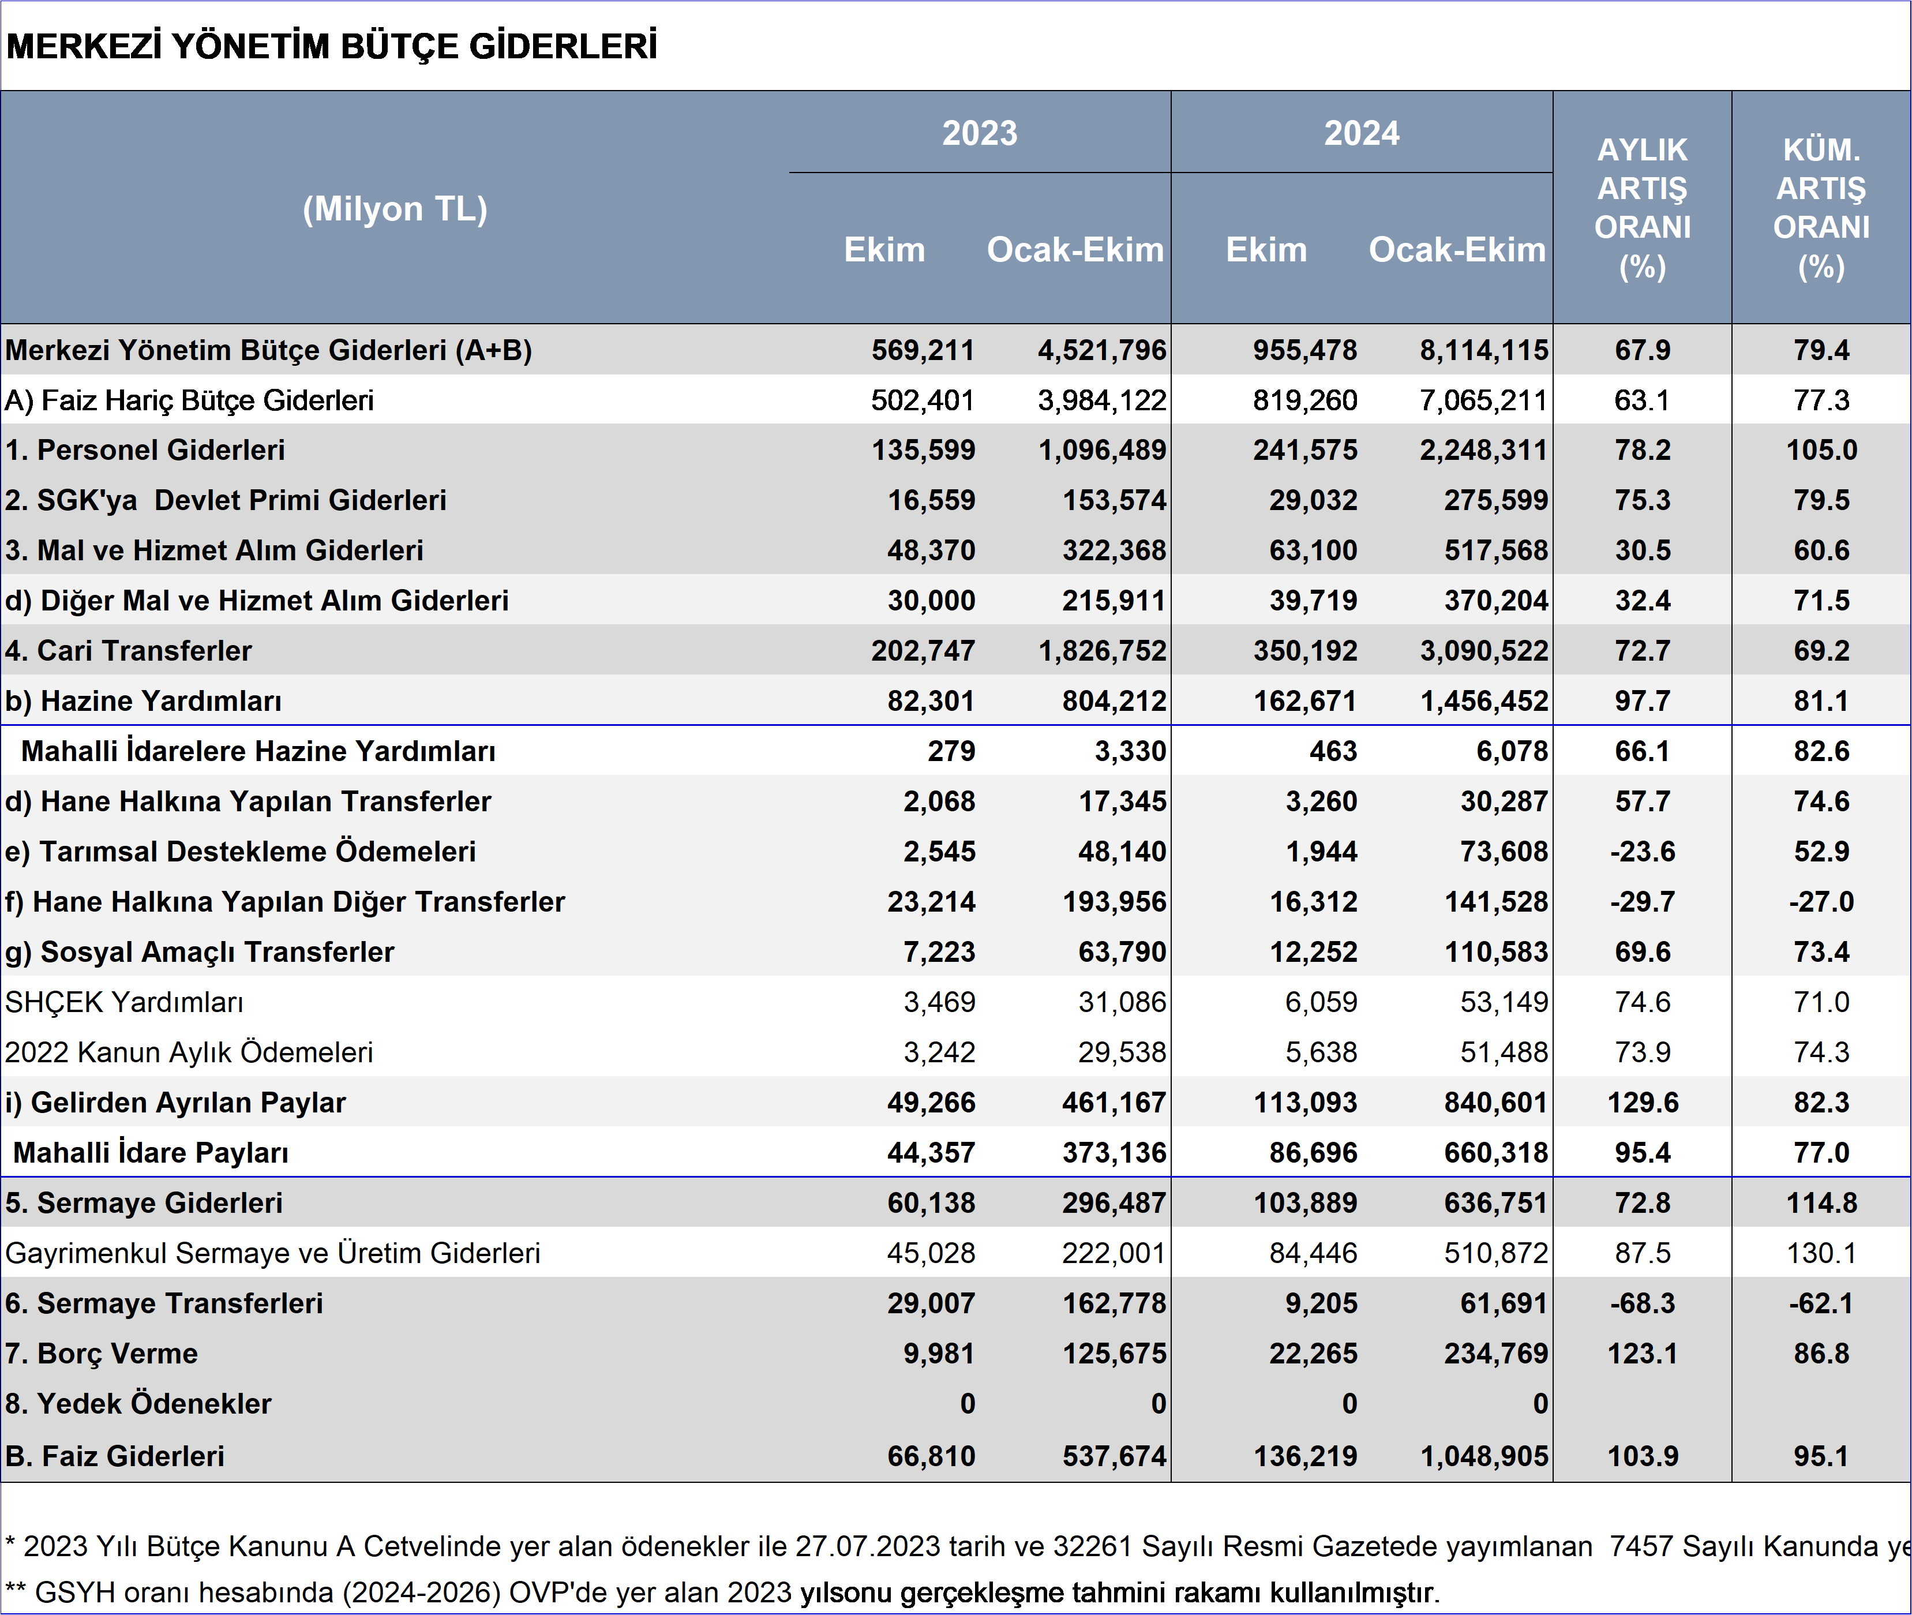The width and height of the screenshot is (1912, 1615).
Task: Select the Merkezi Yönetim Bütçe Giderleri (A+B) row label
Action: (x=268, y=350)
